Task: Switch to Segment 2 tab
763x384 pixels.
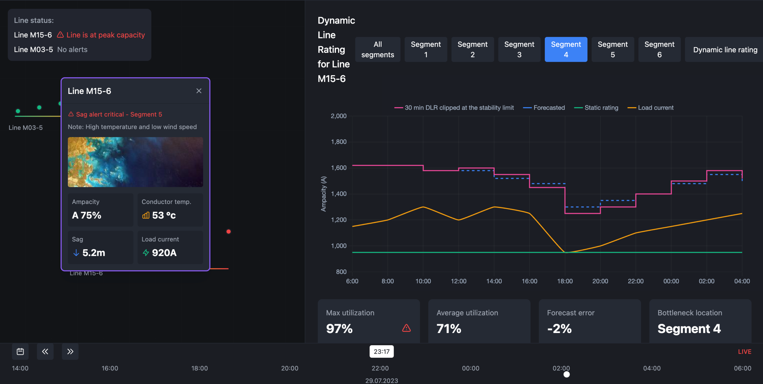Action: tap(472, 49)
